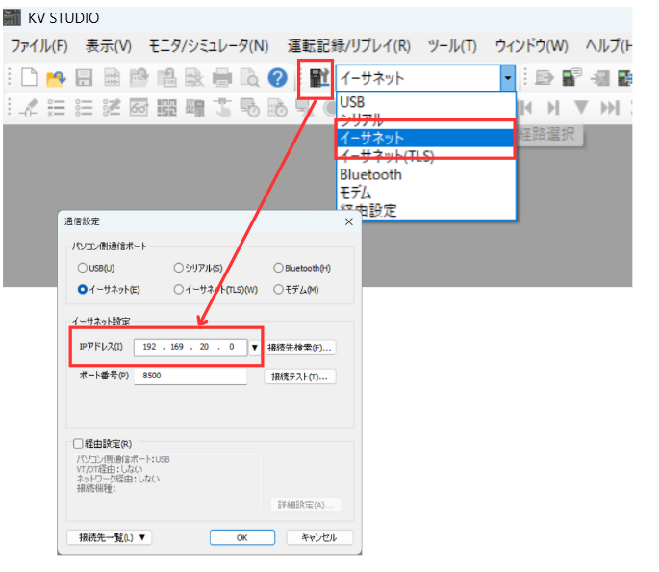This screenshot has width=659, height=572.
Task: Click the ladder document icon beside Save
Action: pyautogui.click(x=112, y=78)
